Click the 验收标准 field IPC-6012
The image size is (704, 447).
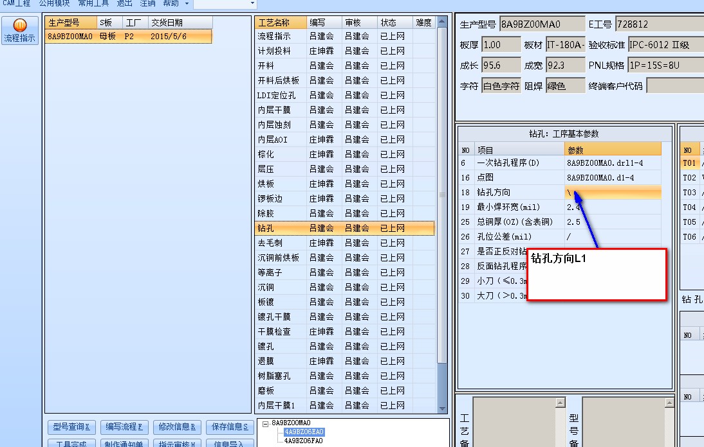click(x=666, y=45)
